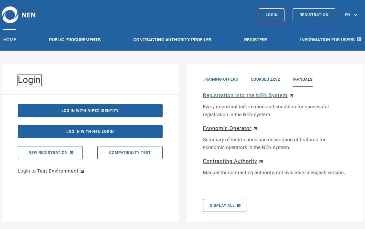Click the NEN logo icon

[x=10, y=15]
